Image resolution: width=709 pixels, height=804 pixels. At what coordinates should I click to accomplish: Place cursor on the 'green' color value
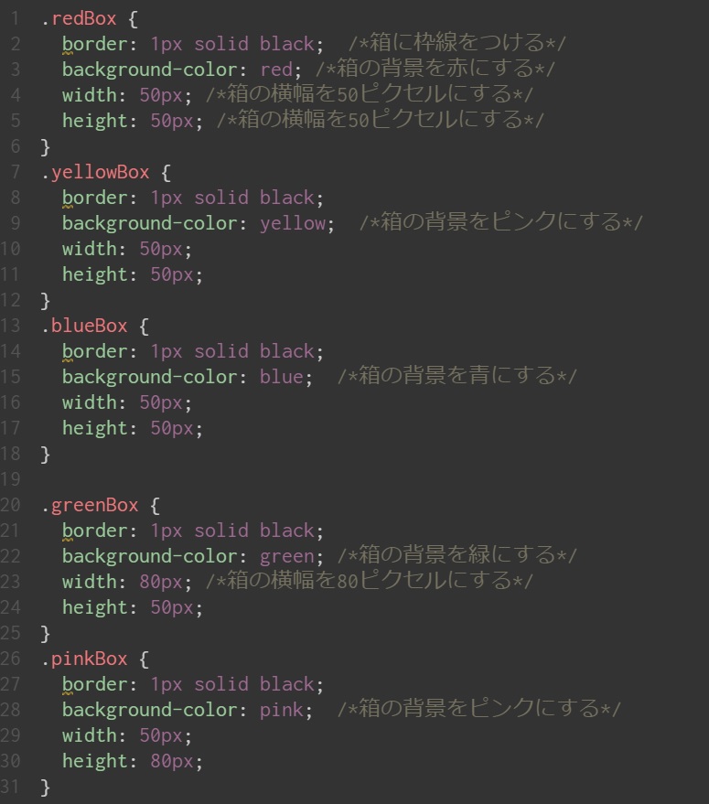[x=286, y=555]
